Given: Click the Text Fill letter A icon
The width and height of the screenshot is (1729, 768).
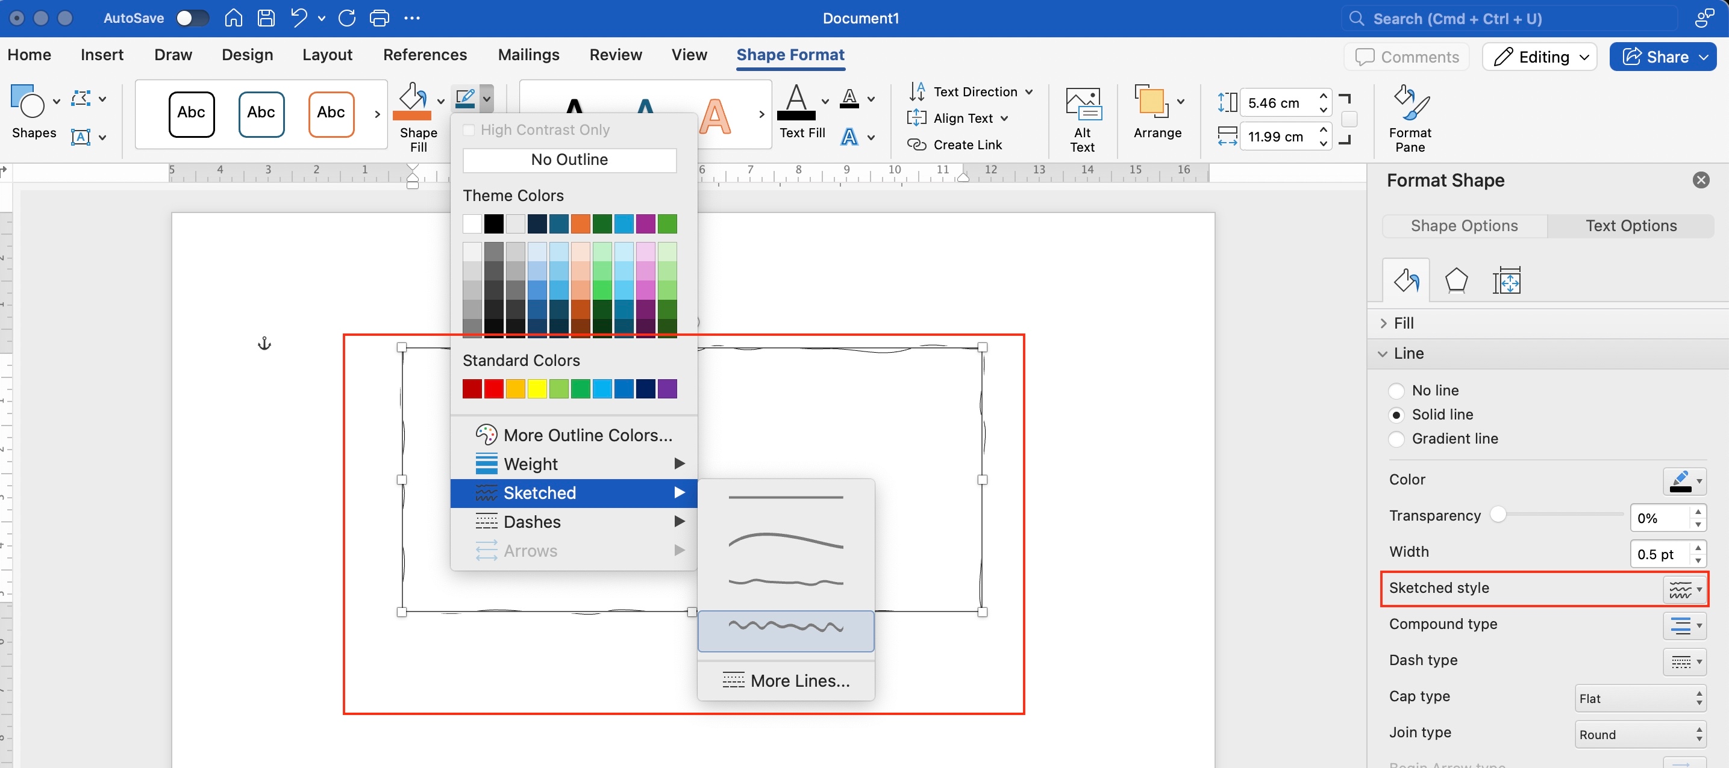Looking at the screenshot, I should (796, 102).
